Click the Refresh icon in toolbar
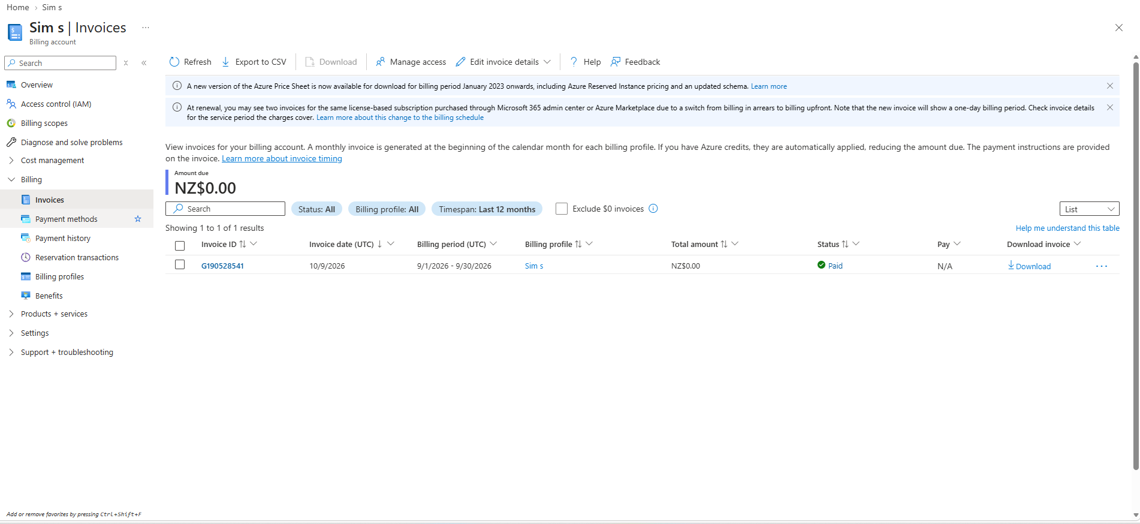 [x=174, y=62]
